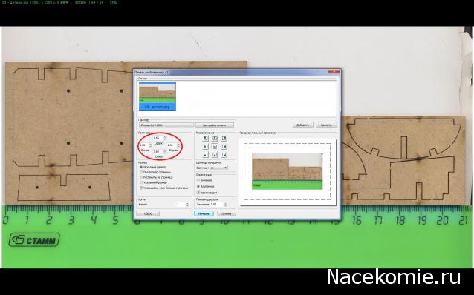The height and width of the screenshot is (295, 474).
Task: Choose the original size radio option
Action: pos(141,167)
